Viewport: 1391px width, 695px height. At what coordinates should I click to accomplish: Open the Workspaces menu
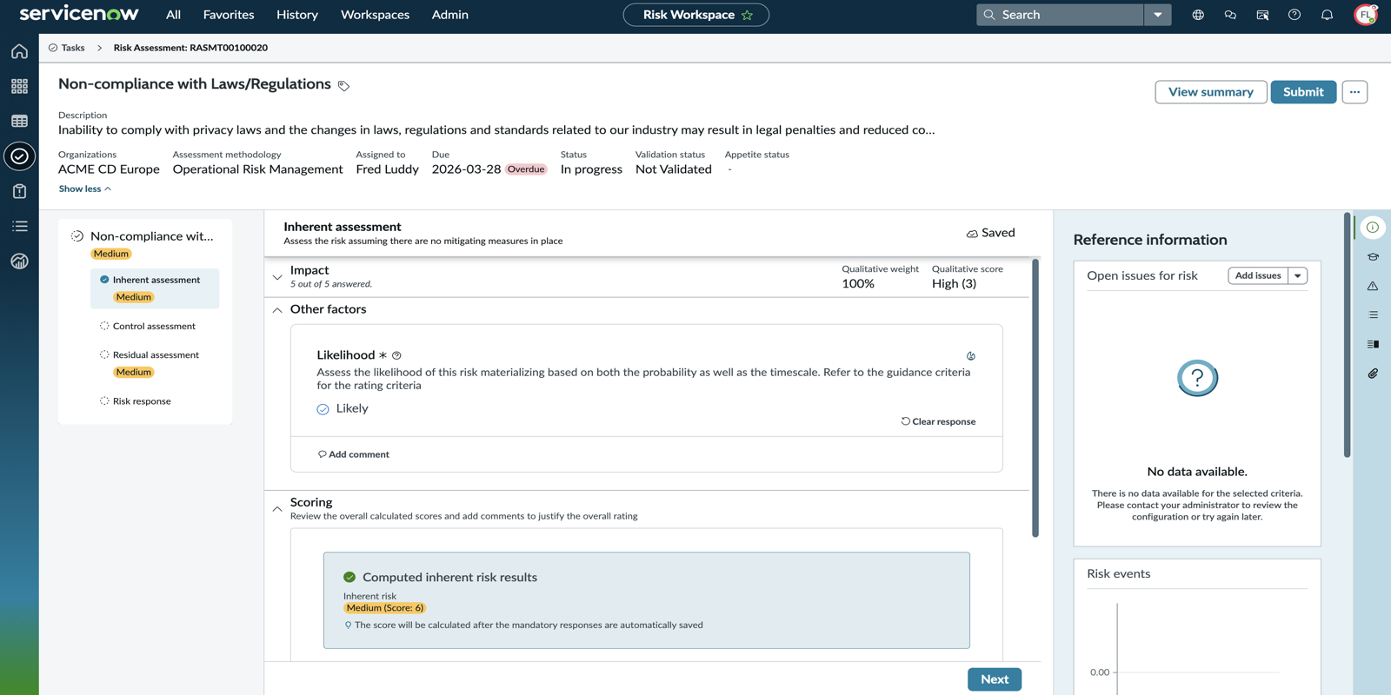pos(375,15)
